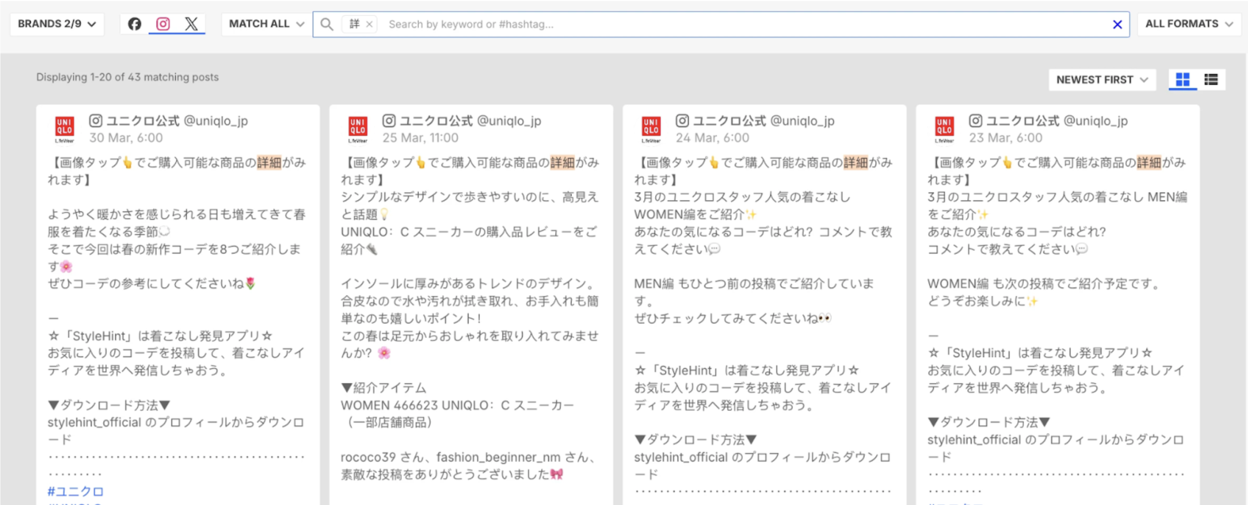
Task: Clear the search field with blue X
Action: pos(1117,24)
